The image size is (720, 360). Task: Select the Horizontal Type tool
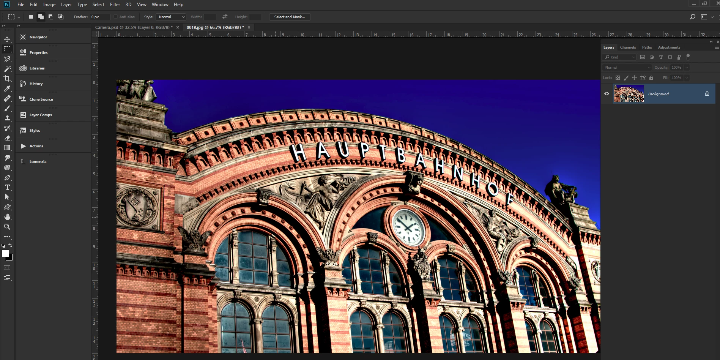(x=7, y=187)
